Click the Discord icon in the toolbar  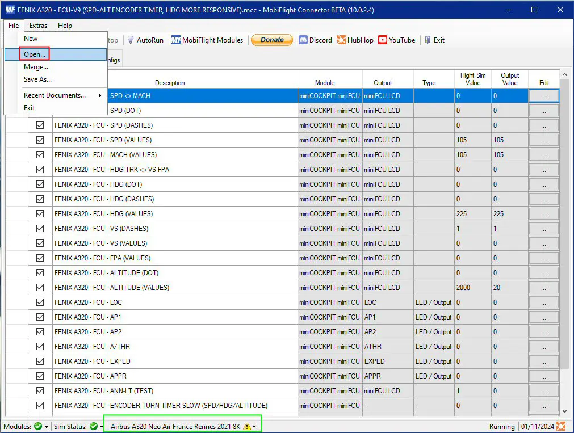click(x=303, y=40)
